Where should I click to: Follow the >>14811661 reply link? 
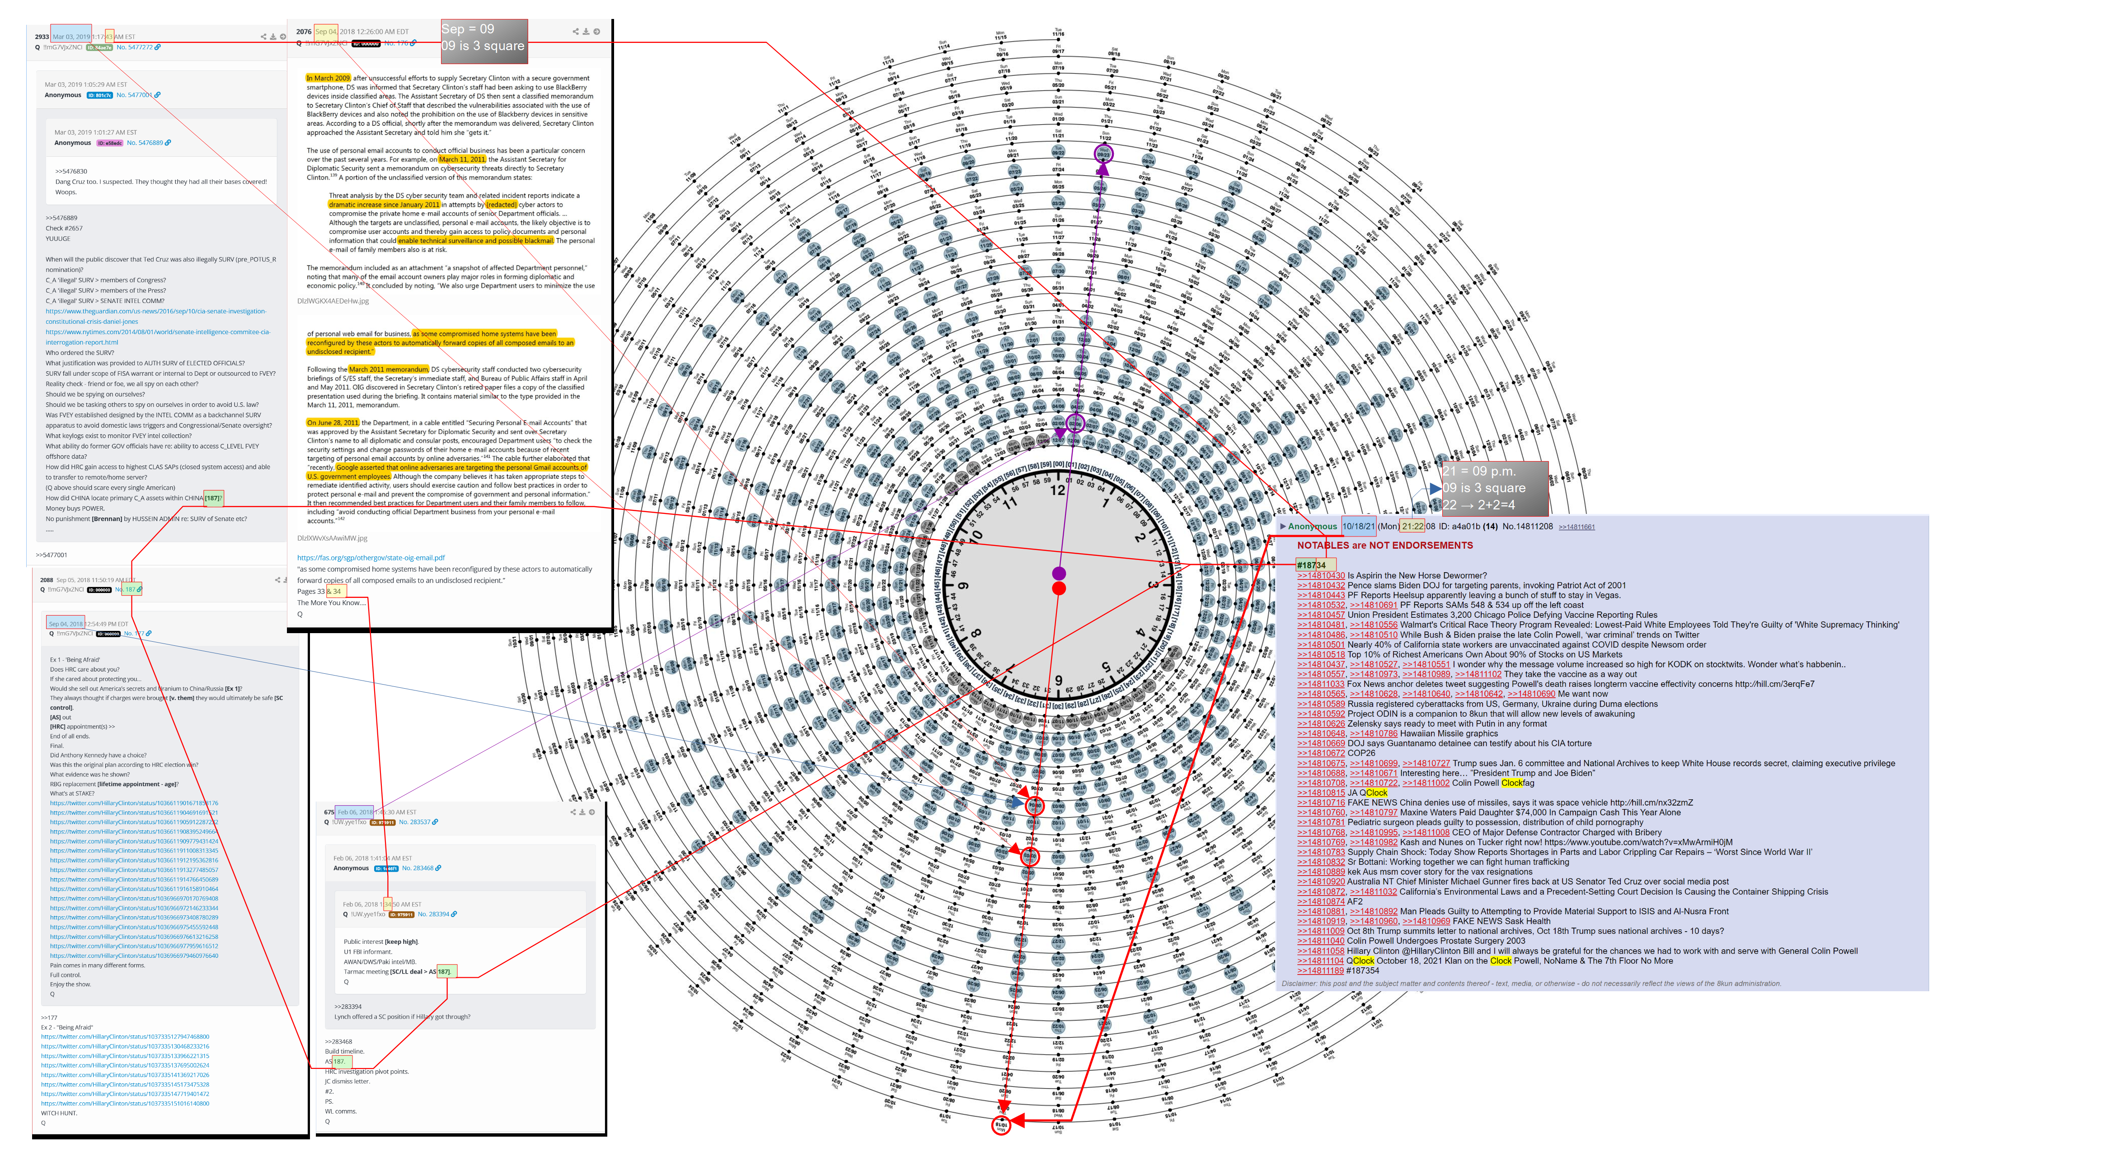click(x=1576, y=527)
